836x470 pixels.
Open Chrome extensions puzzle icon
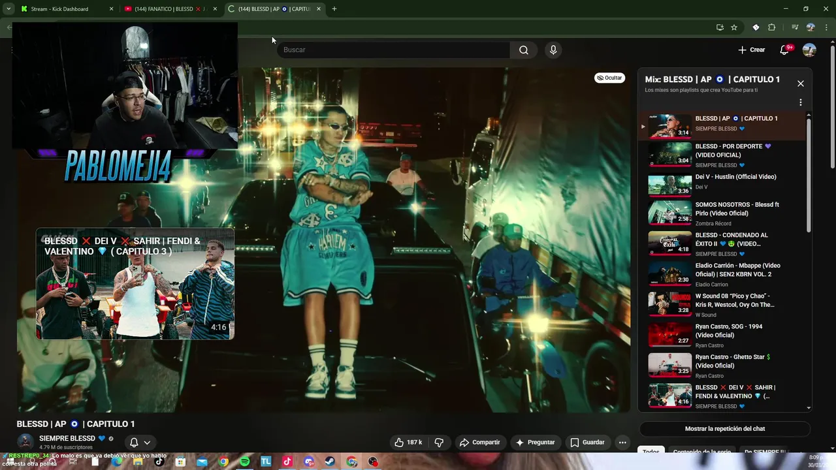771,27
